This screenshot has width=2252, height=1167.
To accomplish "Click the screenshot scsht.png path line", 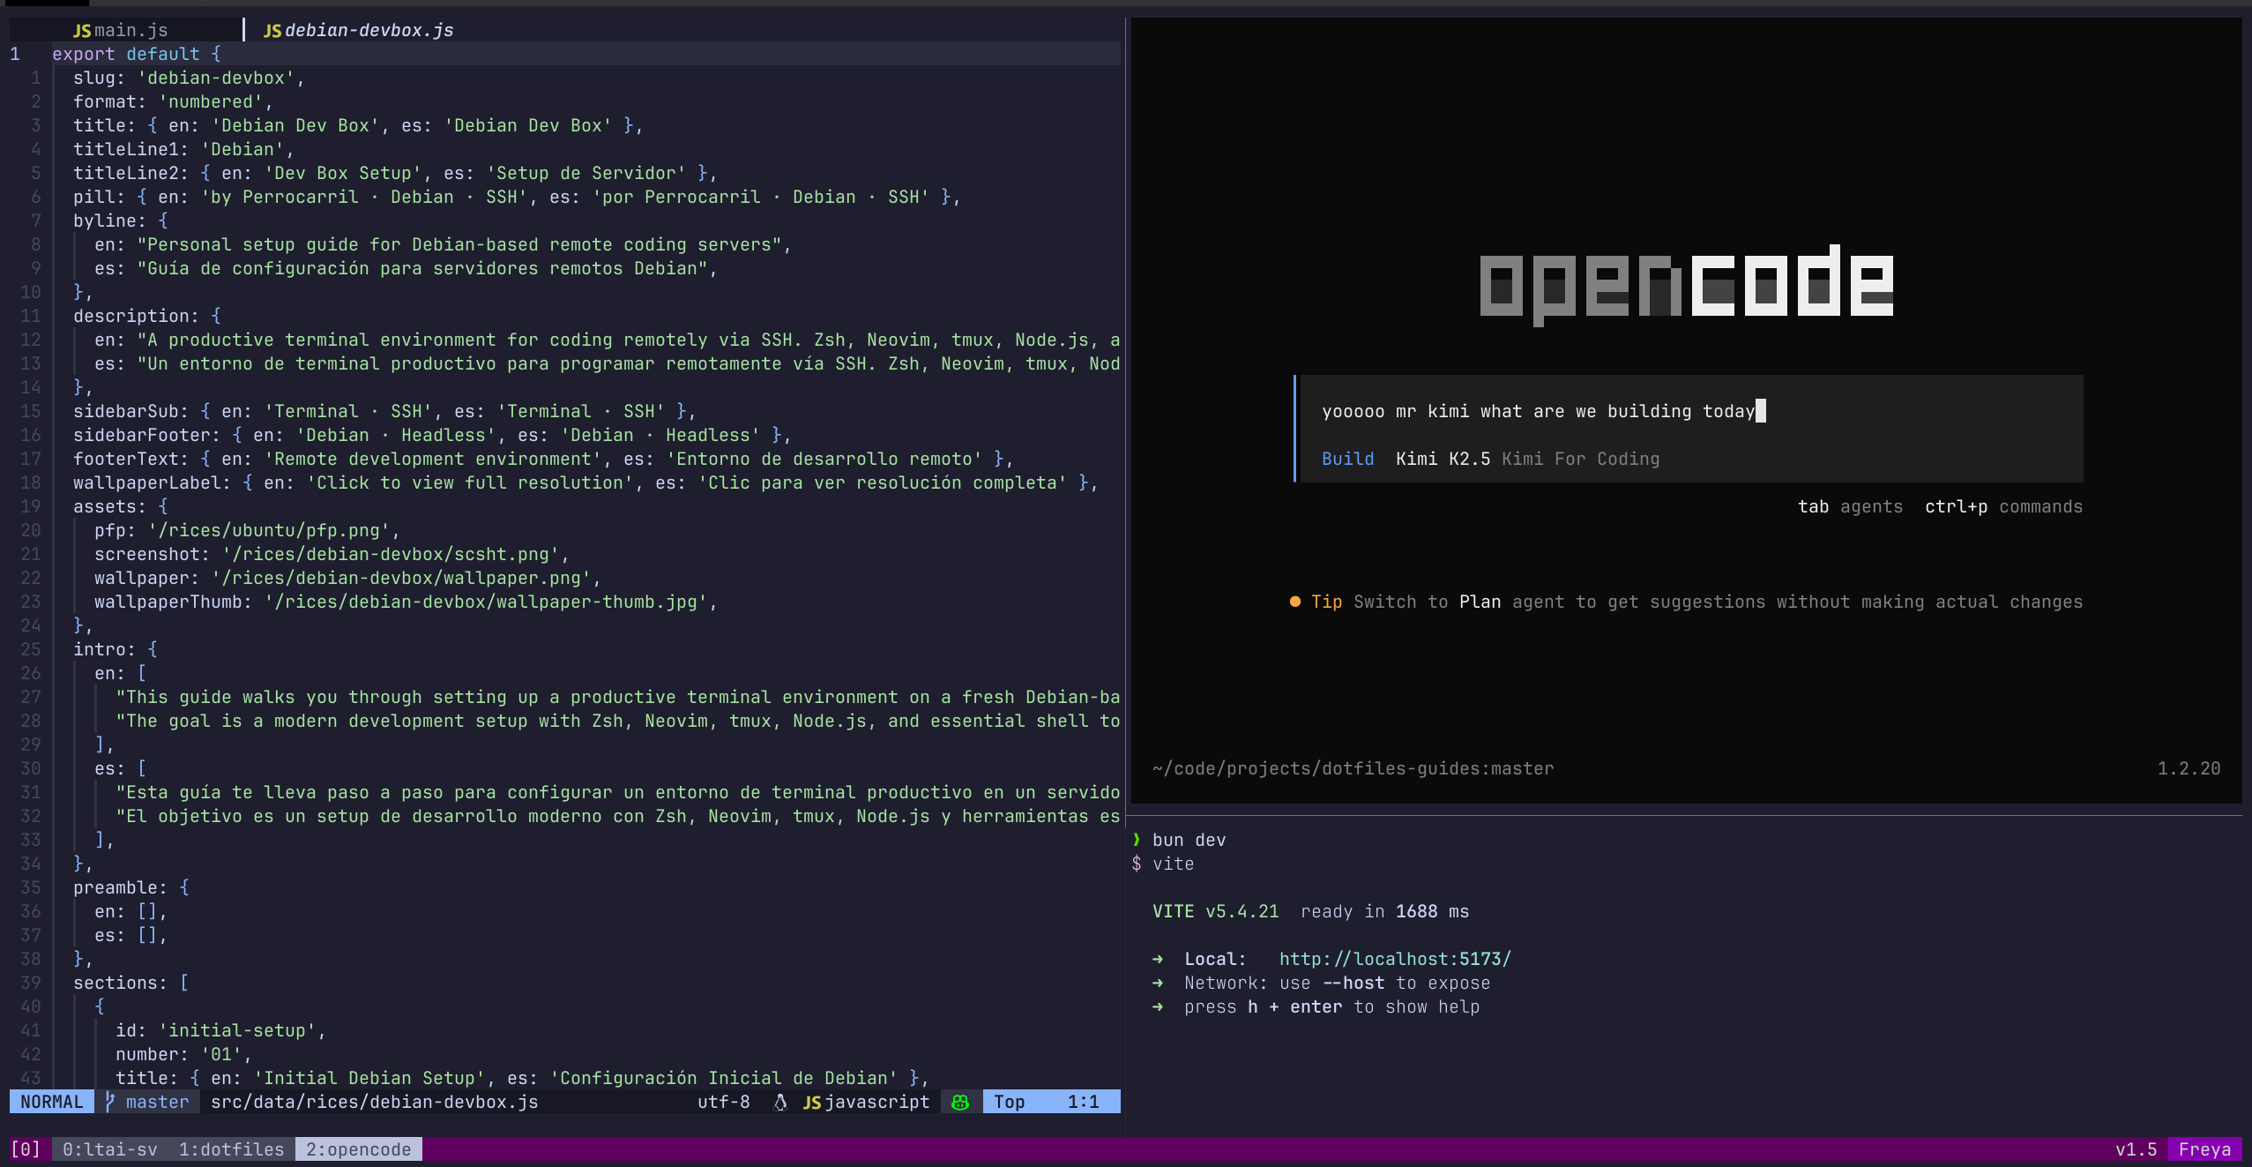I will (332, 554).
